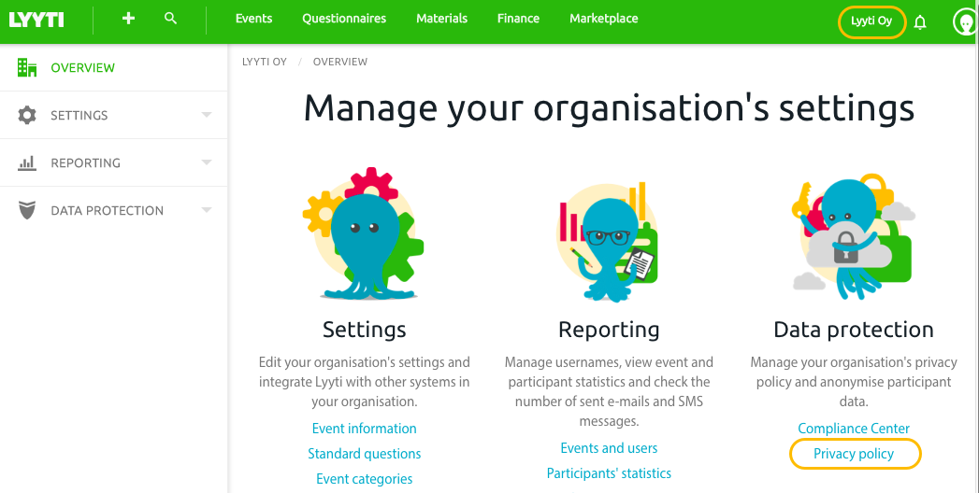Click the Reporting bar chart icon in sidebar
This screenshot has width=979, height=493.
coord(27,163)
